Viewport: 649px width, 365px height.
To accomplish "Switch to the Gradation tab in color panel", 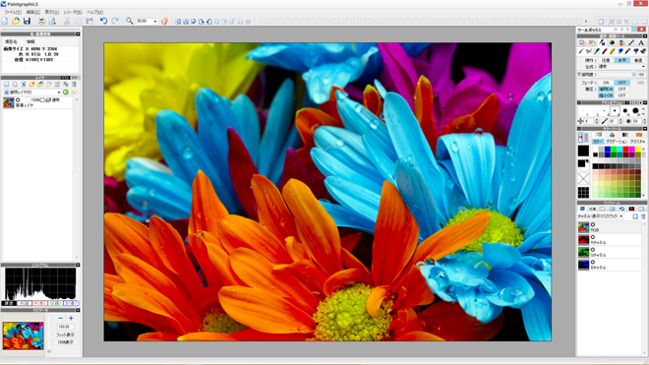I will tap(617, 142).
